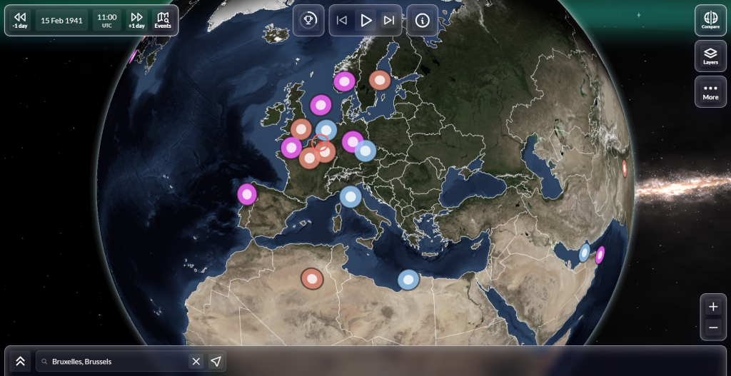Open the information panel icon
The height and width of the screenshot is (376, 731).
click(x=423, y=21)
